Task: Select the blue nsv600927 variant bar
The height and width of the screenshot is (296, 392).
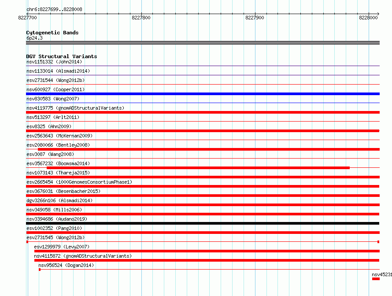Action: coord(203,94)
